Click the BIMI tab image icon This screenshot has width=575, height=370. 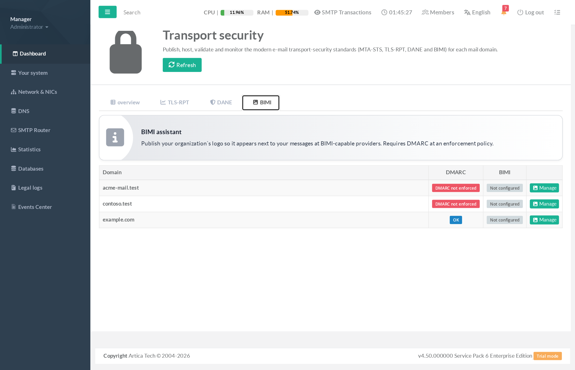point(255,102)
